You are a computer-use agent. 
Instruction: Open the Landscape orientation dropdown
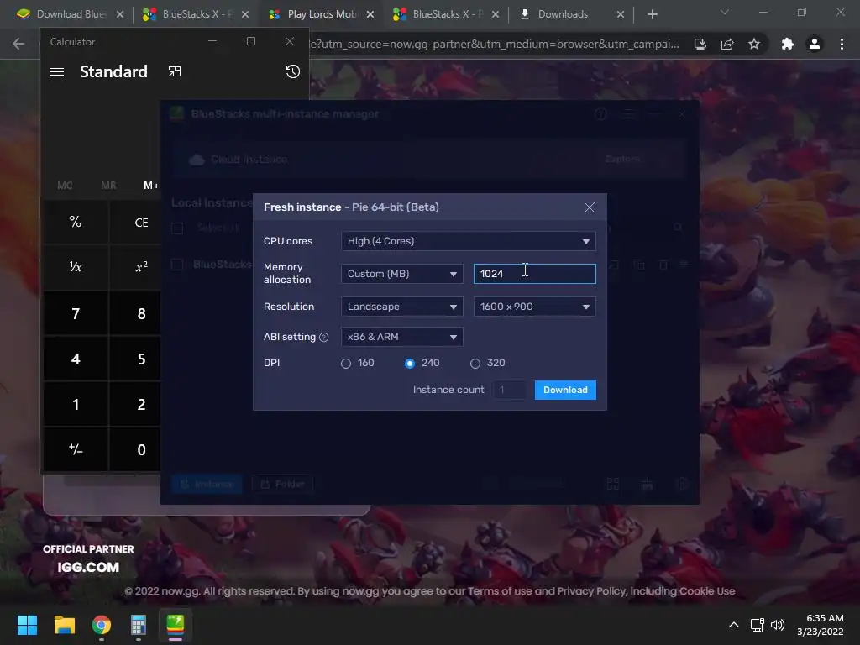[401, 307]
